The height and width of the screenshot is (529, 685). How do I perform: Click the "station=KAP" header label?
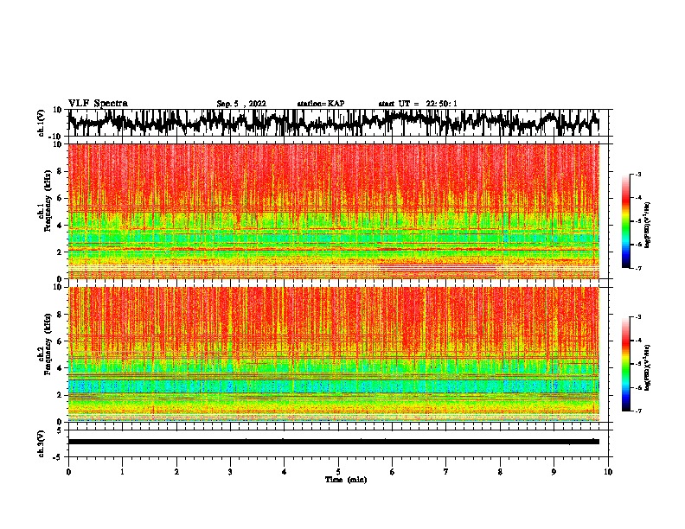[x=321, y=104]
